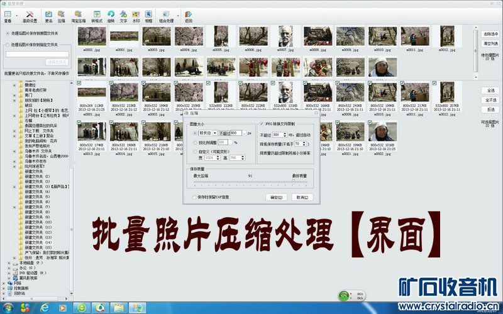Select the 文字 text tool
Screen dimensions: 503x314
click(x=123, y=17)
